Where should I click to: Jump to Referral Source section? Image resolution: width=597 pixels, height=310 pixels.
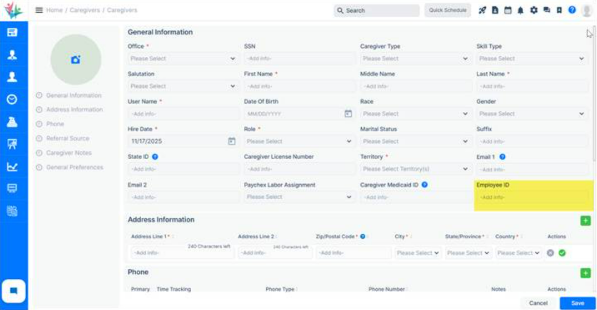[68, 139]
